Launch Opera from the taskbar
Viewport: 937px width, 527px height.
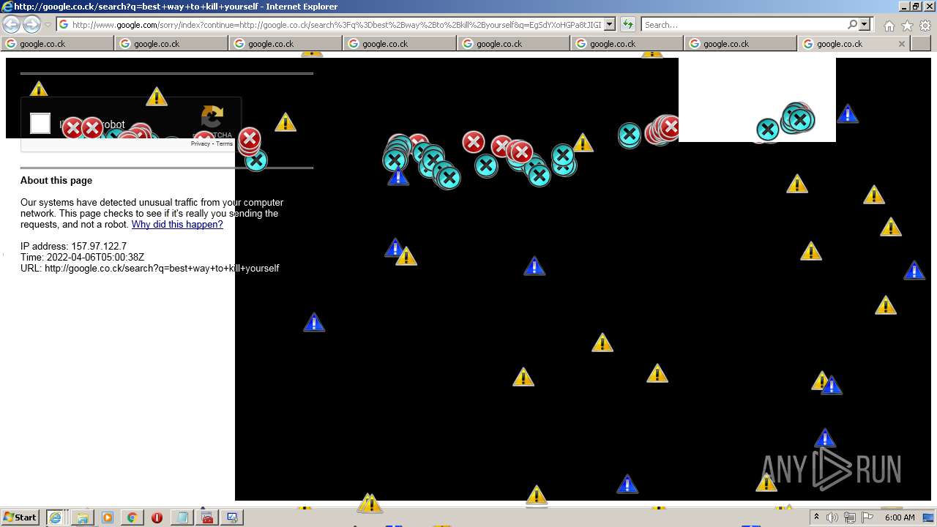click(x=157, y=517)
